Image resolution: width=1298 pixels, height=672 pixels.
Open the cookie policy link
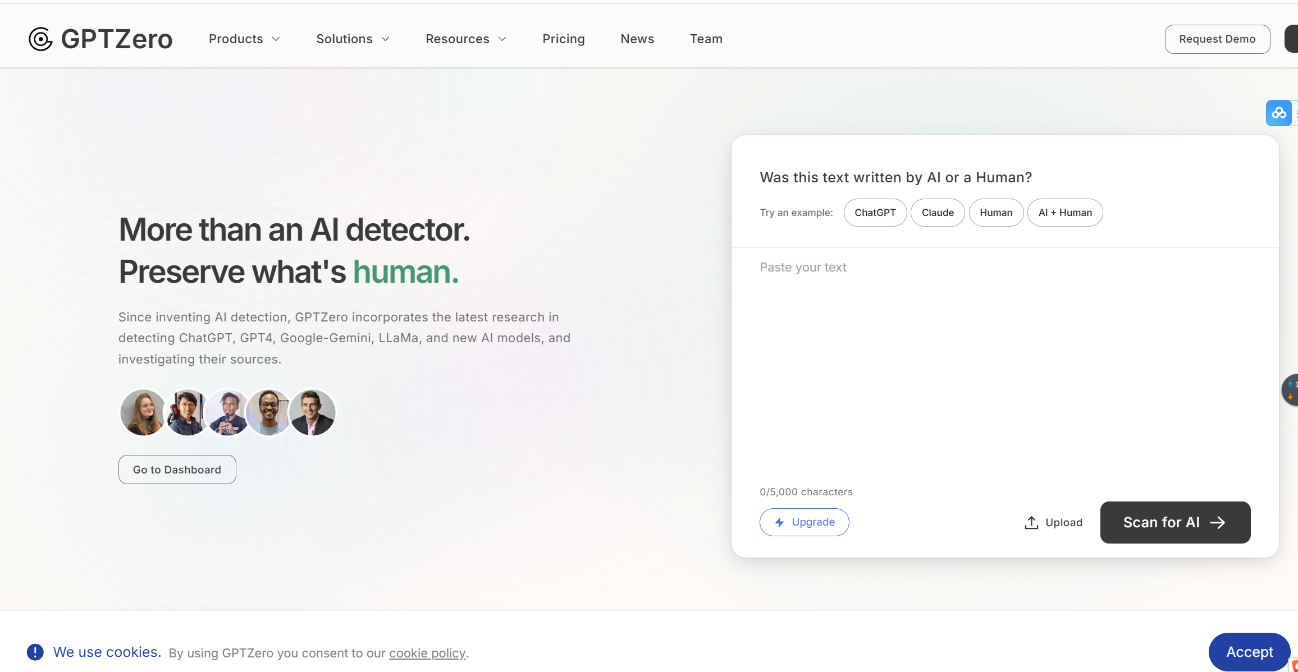click(x=427, y=653)
